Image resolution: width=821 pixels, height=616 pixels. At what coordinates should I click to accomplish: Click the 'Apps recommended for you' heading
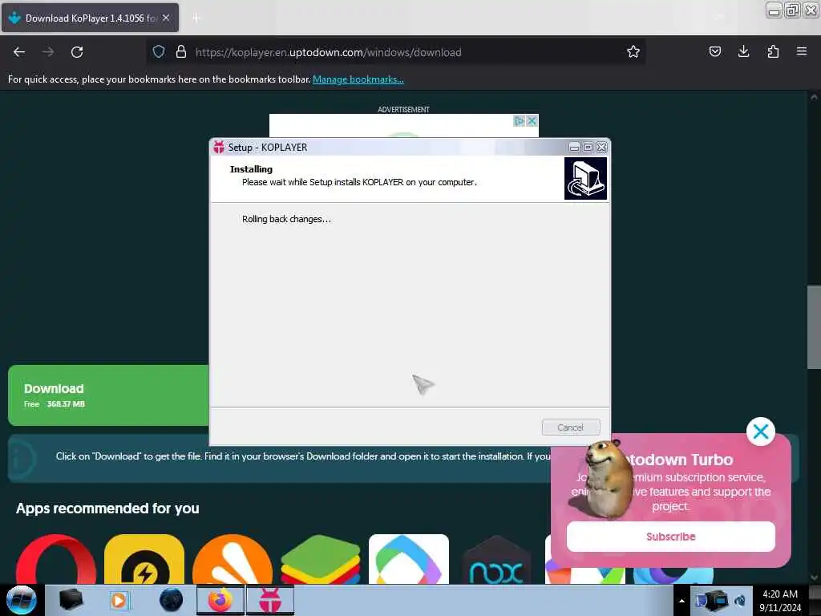coord(107,509)
